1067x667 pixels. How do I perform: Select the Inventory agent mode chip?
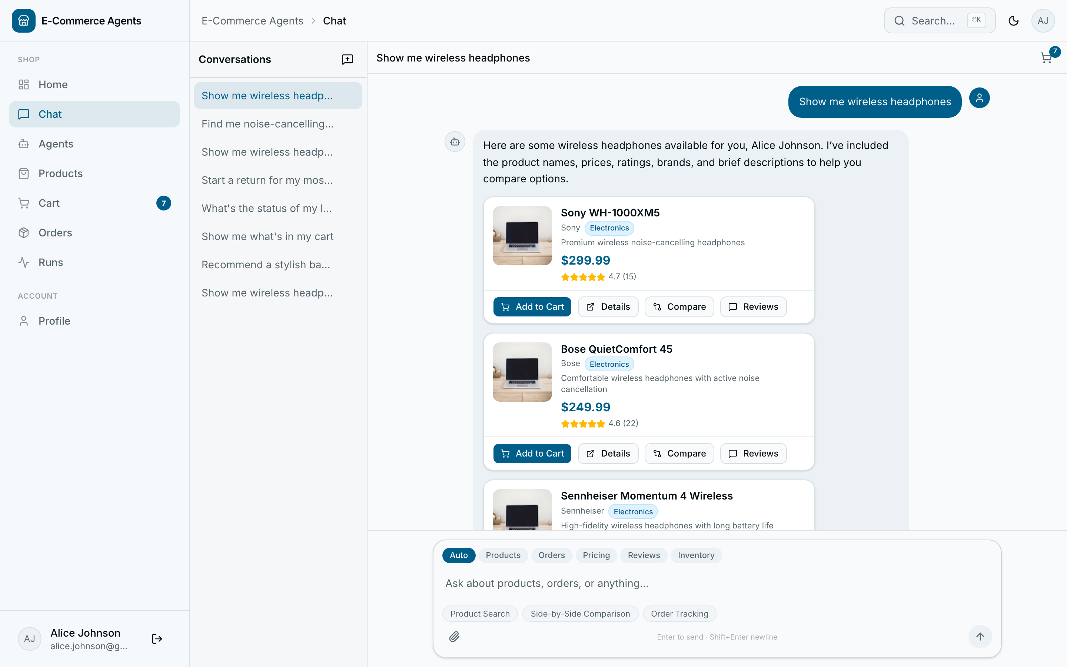(x=696, y=555)
